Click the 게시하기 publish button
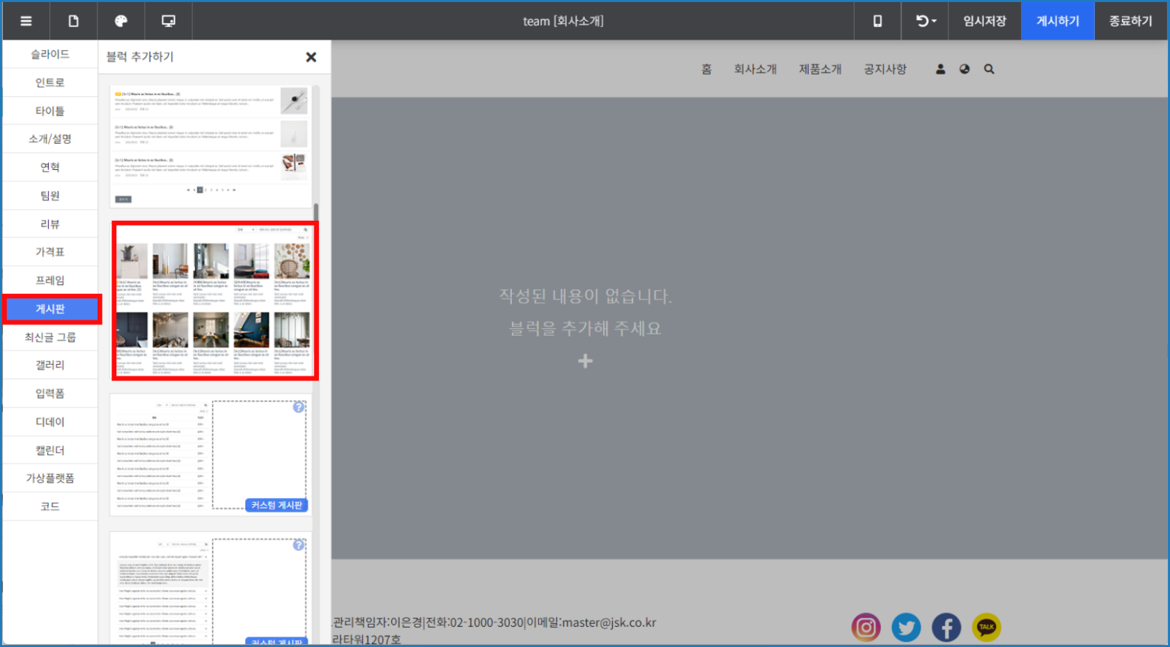This screenshot has height=647, width=1170. (x=1057, y=21)
